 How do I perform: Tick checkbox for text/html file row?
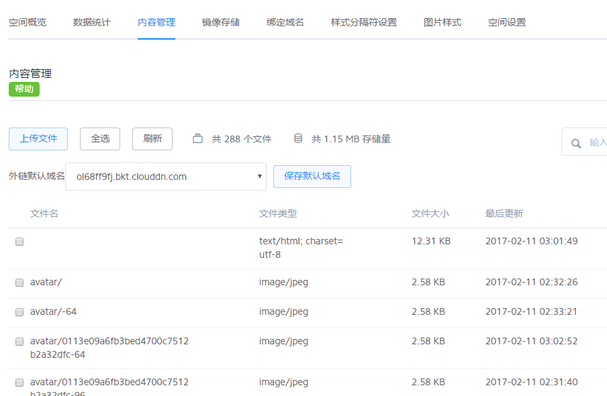tap(19, 242)
